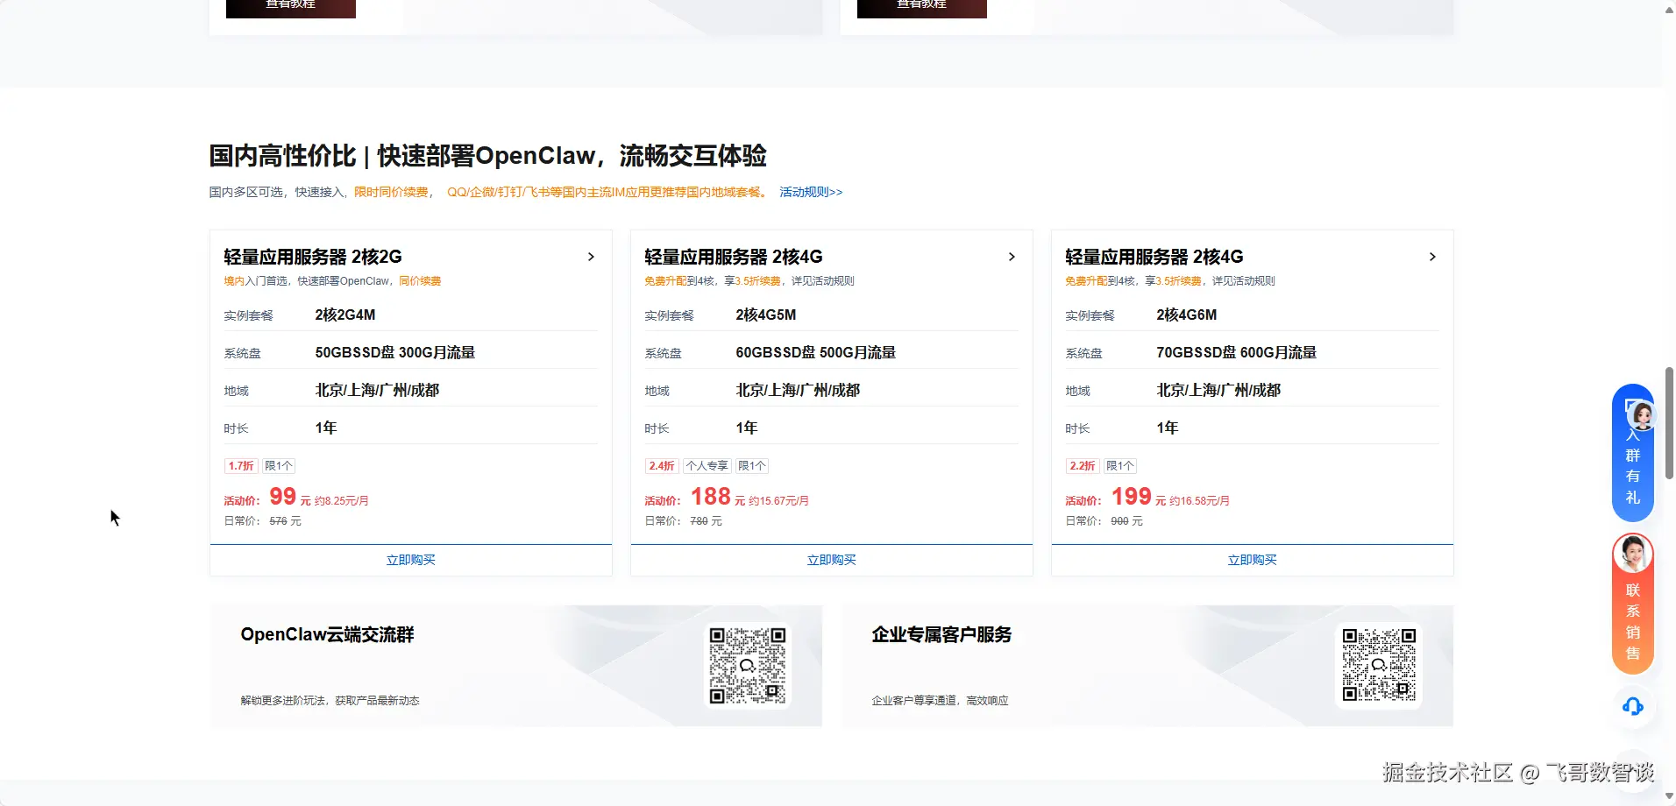1676x806 pixels.
Task: Click the 99 price figure
Action: 283,497
